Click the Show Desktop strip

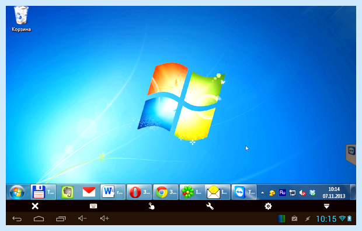click(x=353, y=192)
